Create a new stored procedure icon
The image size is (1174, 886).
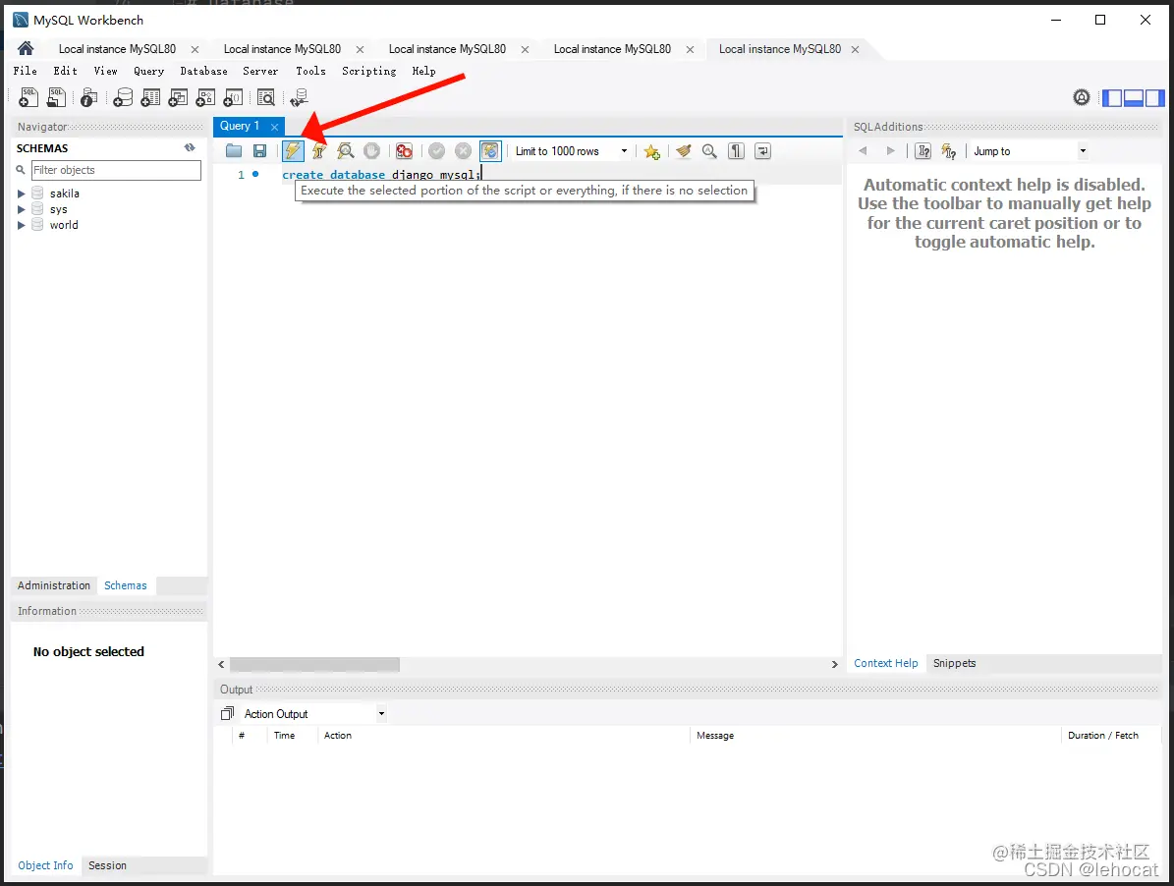pos(206,97)
